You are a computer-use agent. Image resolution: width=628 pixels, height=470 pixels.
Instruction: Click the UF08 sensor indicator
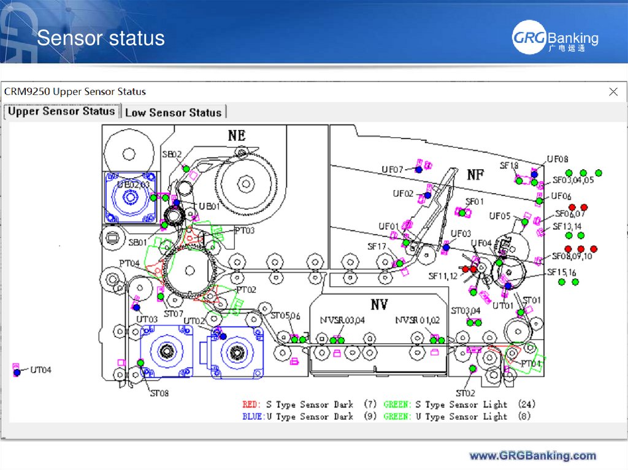point(534,175)
